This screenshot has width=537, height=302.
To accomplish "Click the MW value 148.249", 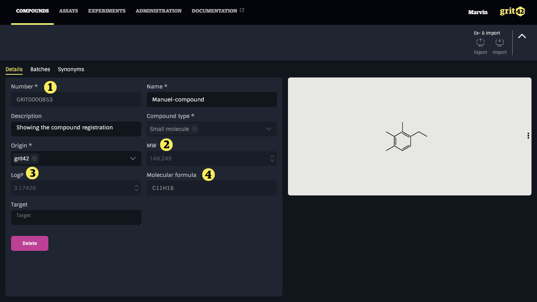I will pyautogui.click(x=161, y=158).
